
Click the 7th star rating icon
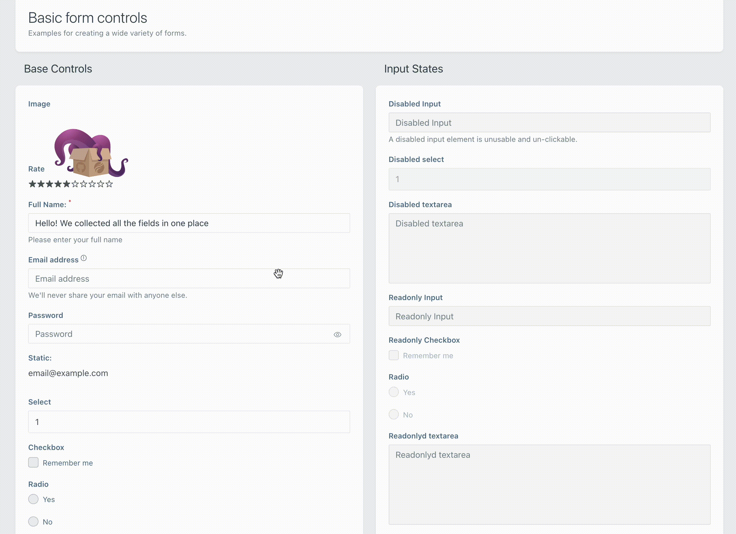[x=83, y=184]
